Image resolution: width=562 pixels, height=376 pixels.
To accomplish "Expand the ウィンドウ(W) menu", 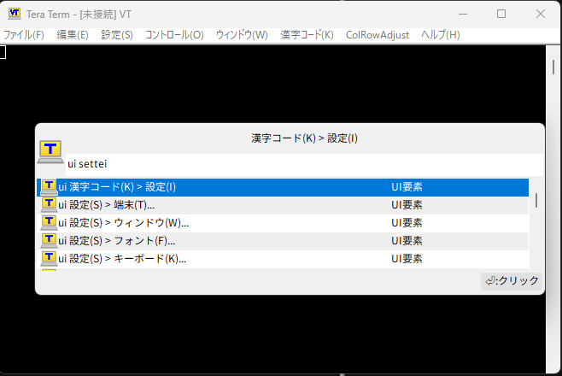I will (x=242, y=35).
